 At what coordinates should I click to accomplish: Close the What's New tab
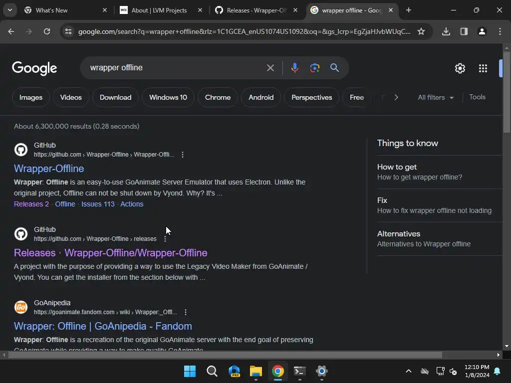105,10
